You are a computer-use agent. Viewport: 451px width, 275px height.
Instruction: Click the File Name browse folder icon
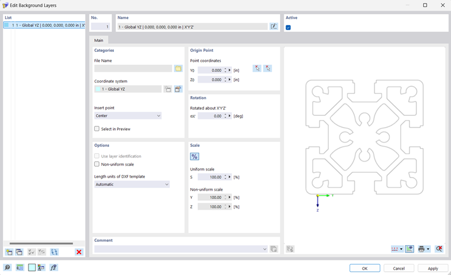pyautogui.click(x=178, y=69)
